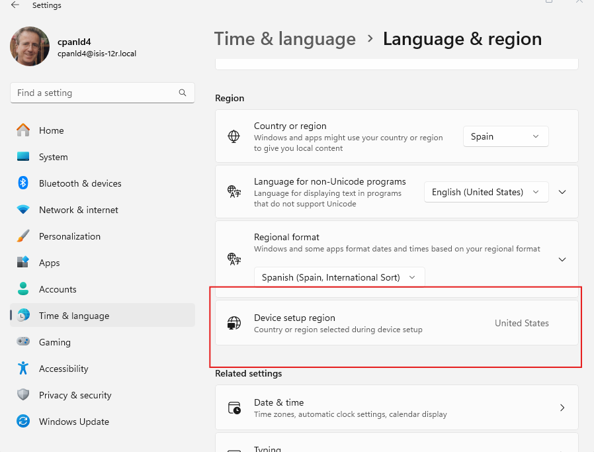Go to Accounts
594x452 pixels.
(103, 289)
